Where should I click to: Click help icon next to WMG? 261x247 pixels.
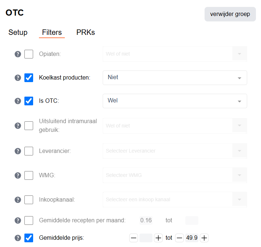coord(17,175)
